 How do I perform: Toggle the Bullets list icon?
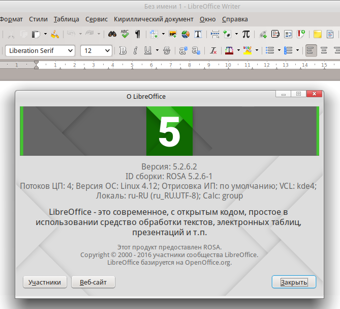tap(270, 50)
